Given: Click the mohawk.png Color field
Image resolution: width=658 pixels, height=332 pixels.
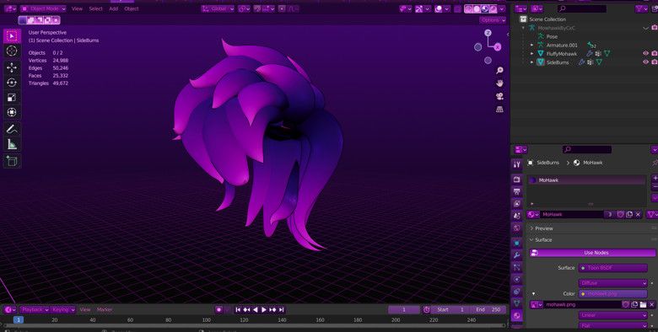Looking at the screenshot, I should 613,294.
